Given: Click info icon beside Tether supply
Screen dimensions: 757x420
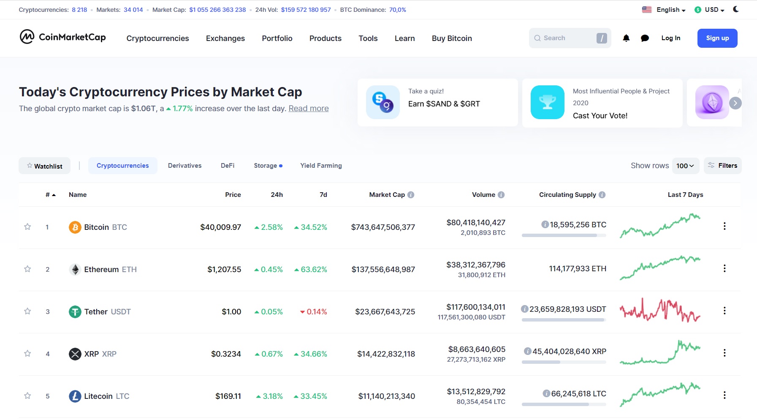Looking at the screenshot, I should click(x=525, y=309).
